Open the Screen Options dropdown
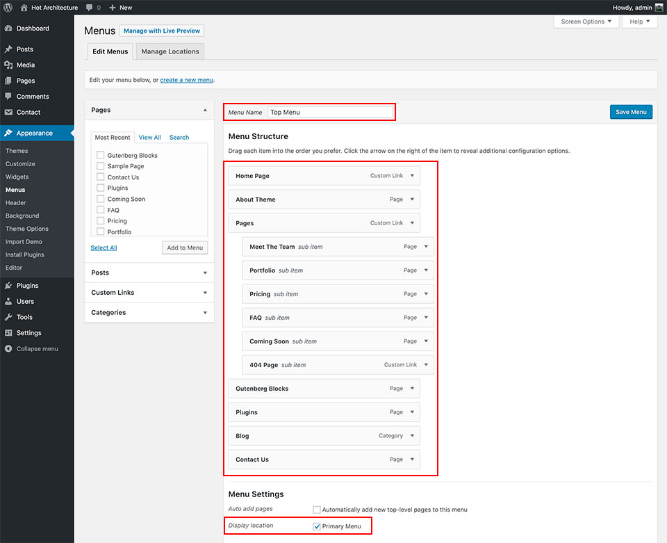The width and height of the screenshot is (667, 543). tap(586, 22)
